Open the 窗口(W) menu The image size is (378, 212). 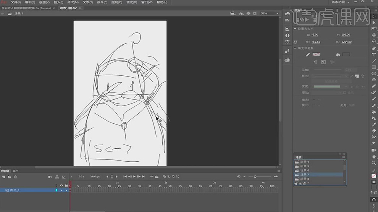(147, 2)
